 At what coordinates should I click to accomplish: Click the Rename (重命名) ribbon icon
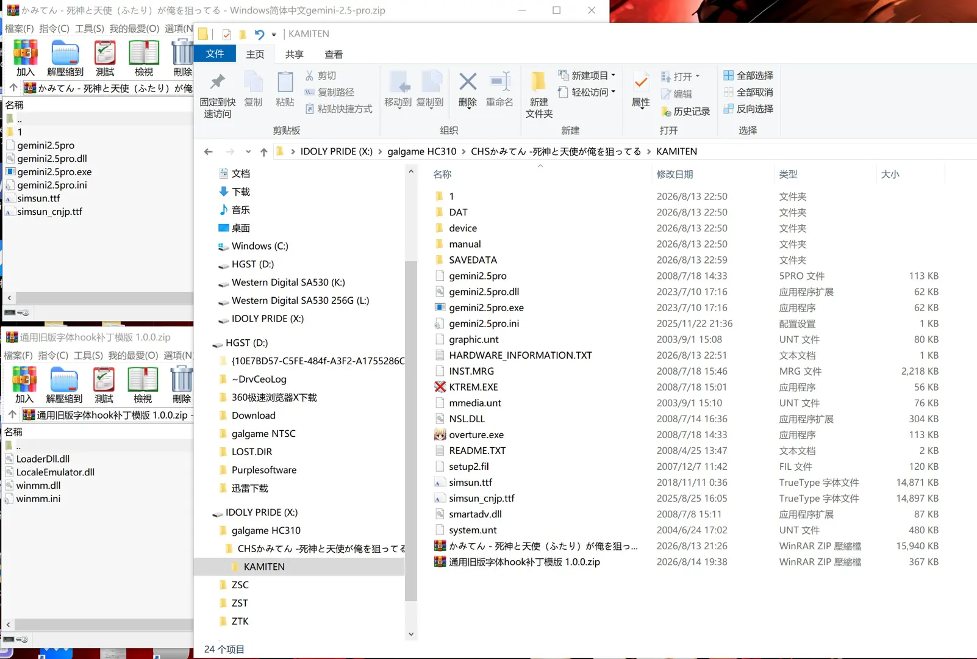point(499,82)
